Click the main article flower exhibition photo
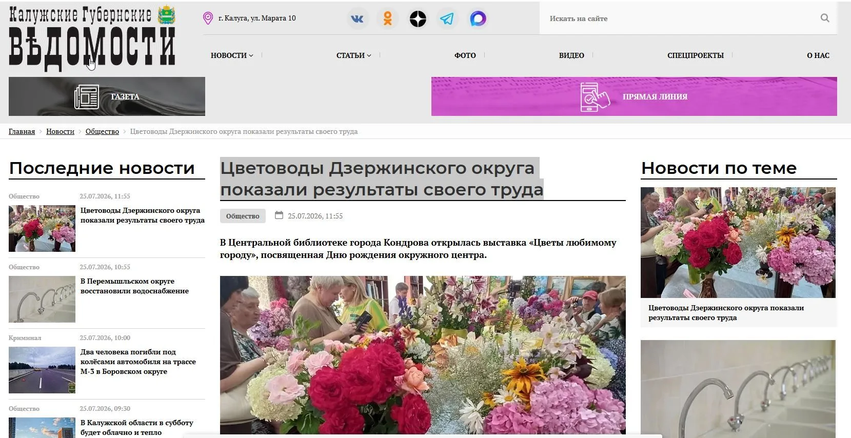 pos(423,355)
